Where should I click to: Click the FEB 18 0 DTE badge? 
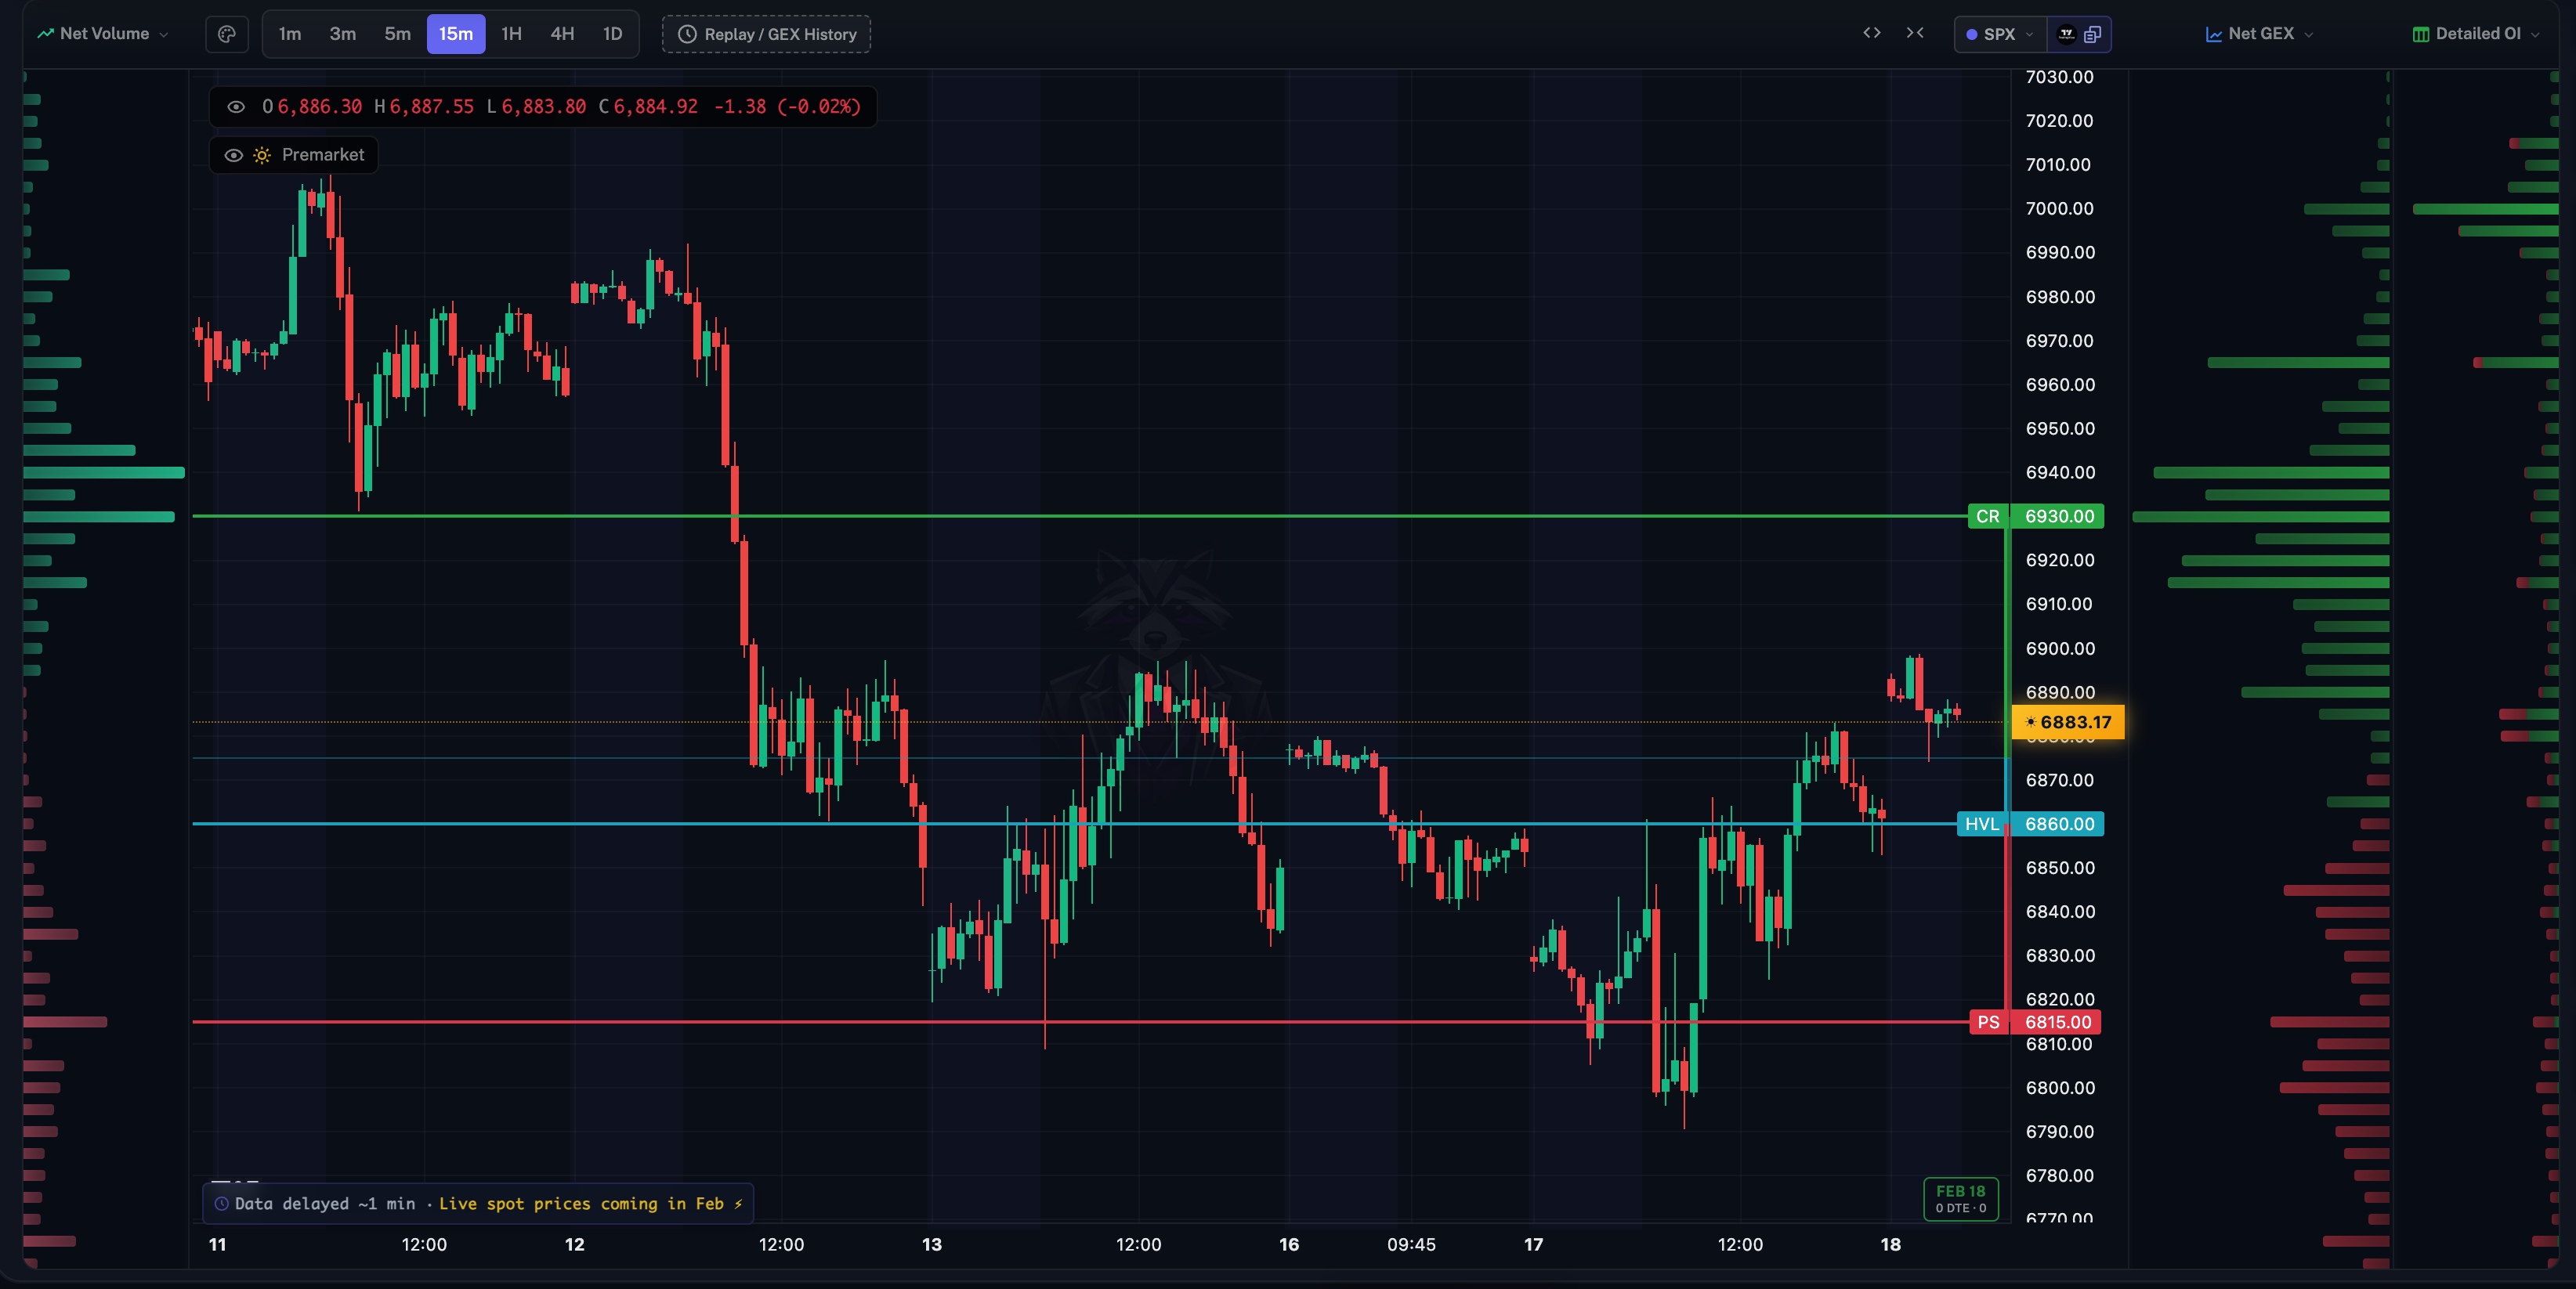click(x=1960, y=1198)
